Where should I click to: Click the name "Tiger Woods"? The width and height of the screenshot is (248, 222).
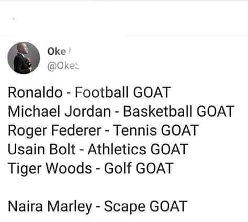click(x=50, y=168)
